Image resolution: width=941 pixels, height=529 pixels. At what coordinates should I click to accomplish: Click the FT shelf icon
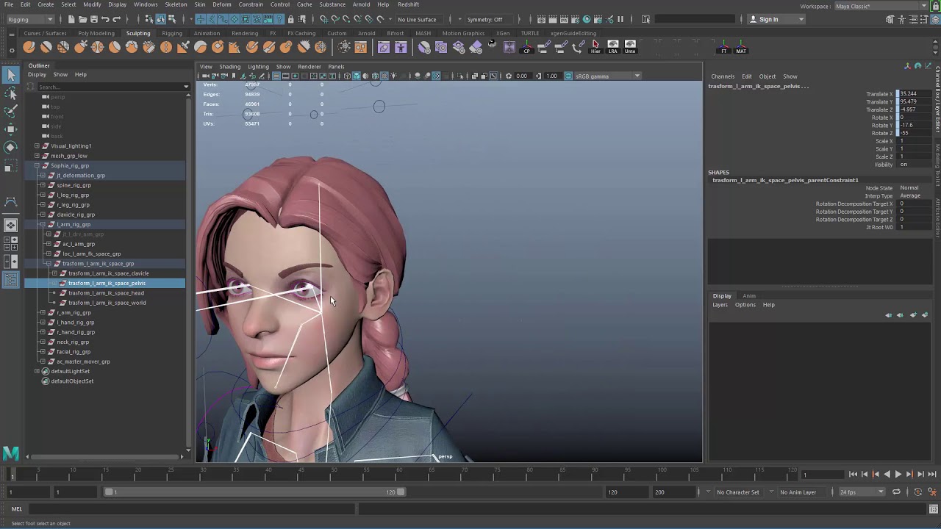tap(723, 47)
